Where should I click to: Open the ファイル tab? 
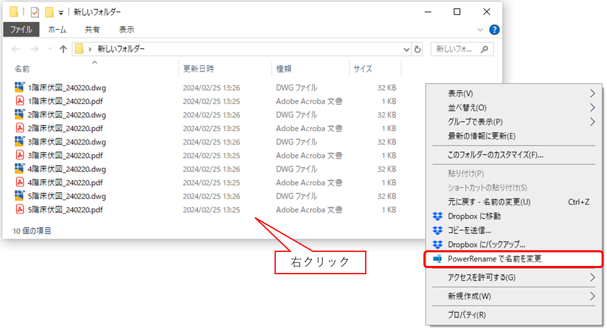click(x=21, y=30)
